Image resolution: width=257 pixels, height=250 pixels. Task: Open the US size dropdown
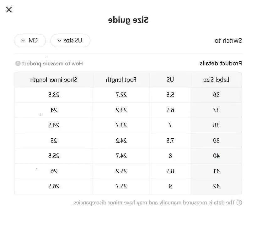coord(70,41)
